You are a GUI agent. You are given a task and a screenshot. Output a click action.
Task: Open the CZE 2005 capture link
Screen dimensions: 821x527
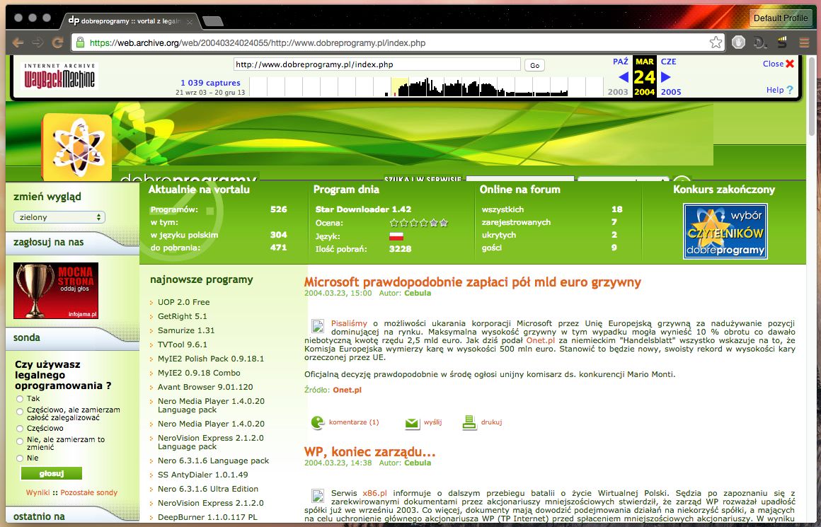coord(669,62)
